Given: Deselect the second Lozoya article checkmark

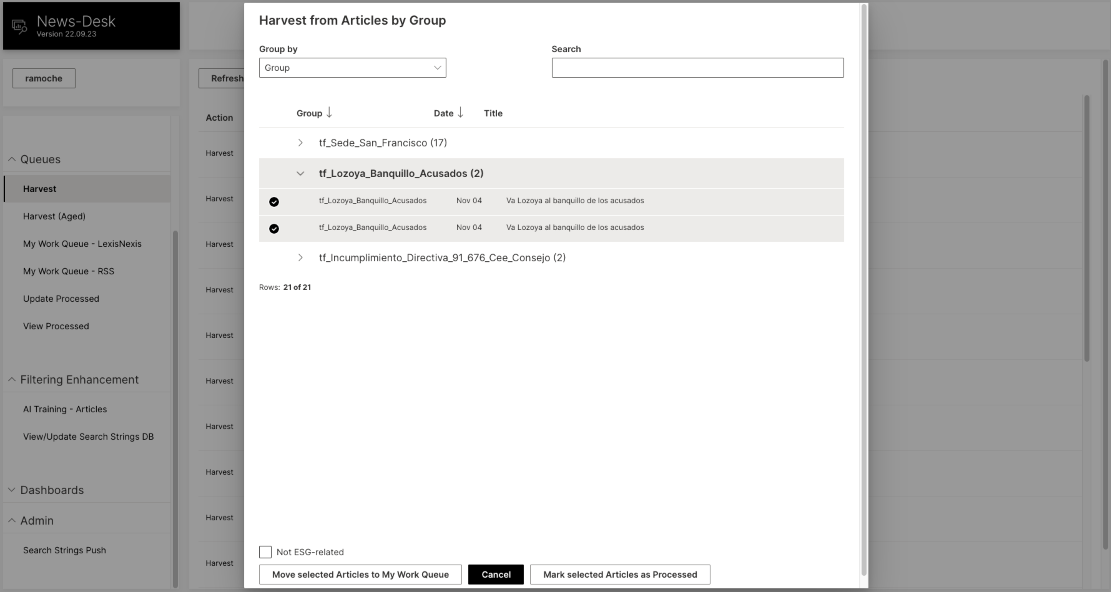Looking at the screenshot, I should pos(274,228).
